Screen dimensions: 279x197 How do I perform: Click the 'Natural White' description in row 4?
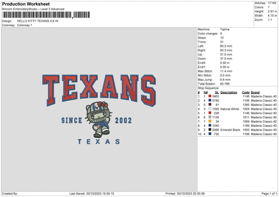coord(230,109)
